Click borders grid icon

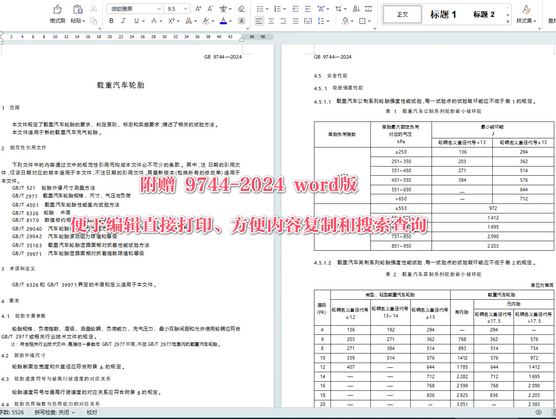pos(363,21)
